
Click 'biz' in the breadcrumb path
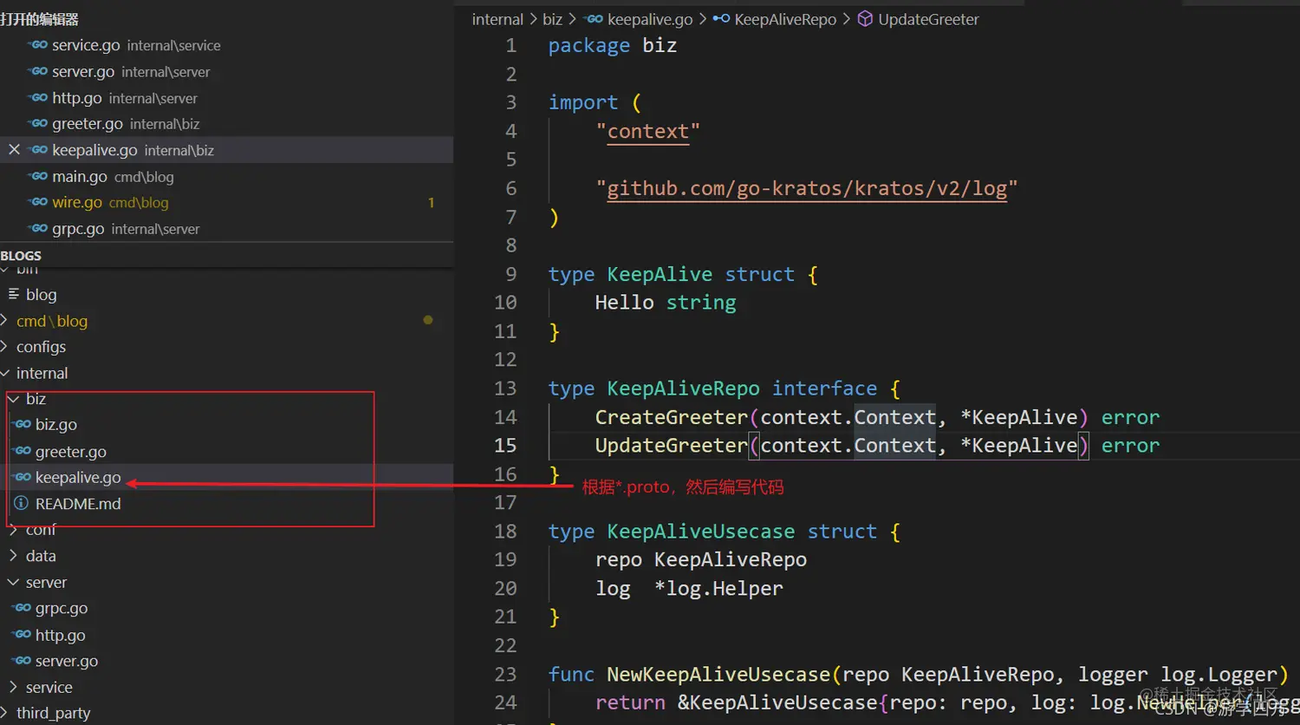(552, 19)
